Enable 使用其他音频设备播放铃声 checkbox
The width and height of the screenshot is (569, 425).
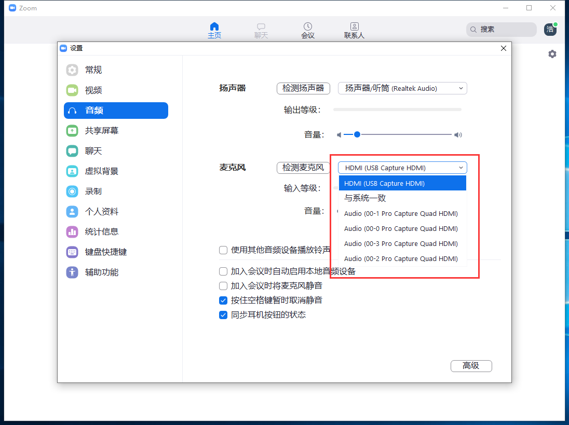click(223, 250)
